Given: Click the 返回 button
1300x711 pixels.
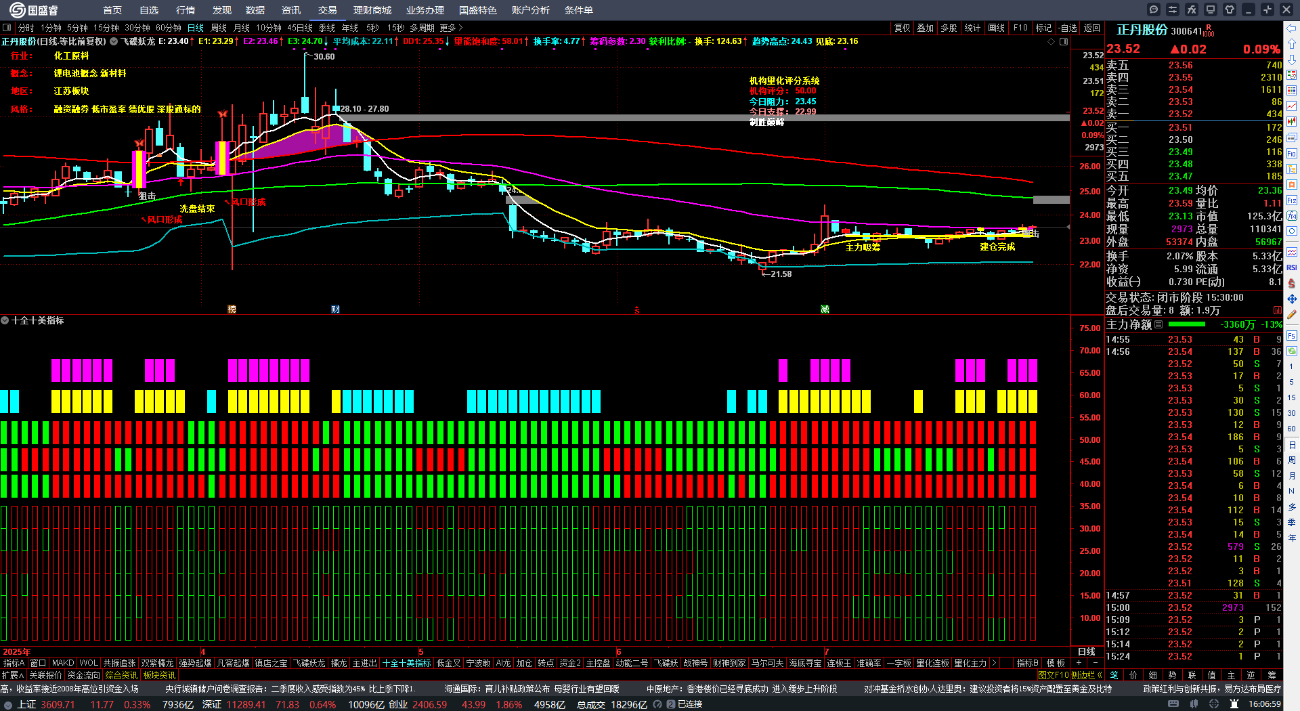Looking at the screenshot, I should click(1092, 28).
